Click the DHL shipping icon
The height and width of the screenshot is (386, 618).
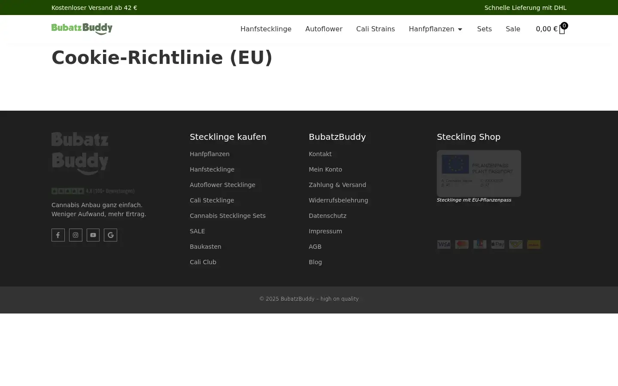pos(534,244)
